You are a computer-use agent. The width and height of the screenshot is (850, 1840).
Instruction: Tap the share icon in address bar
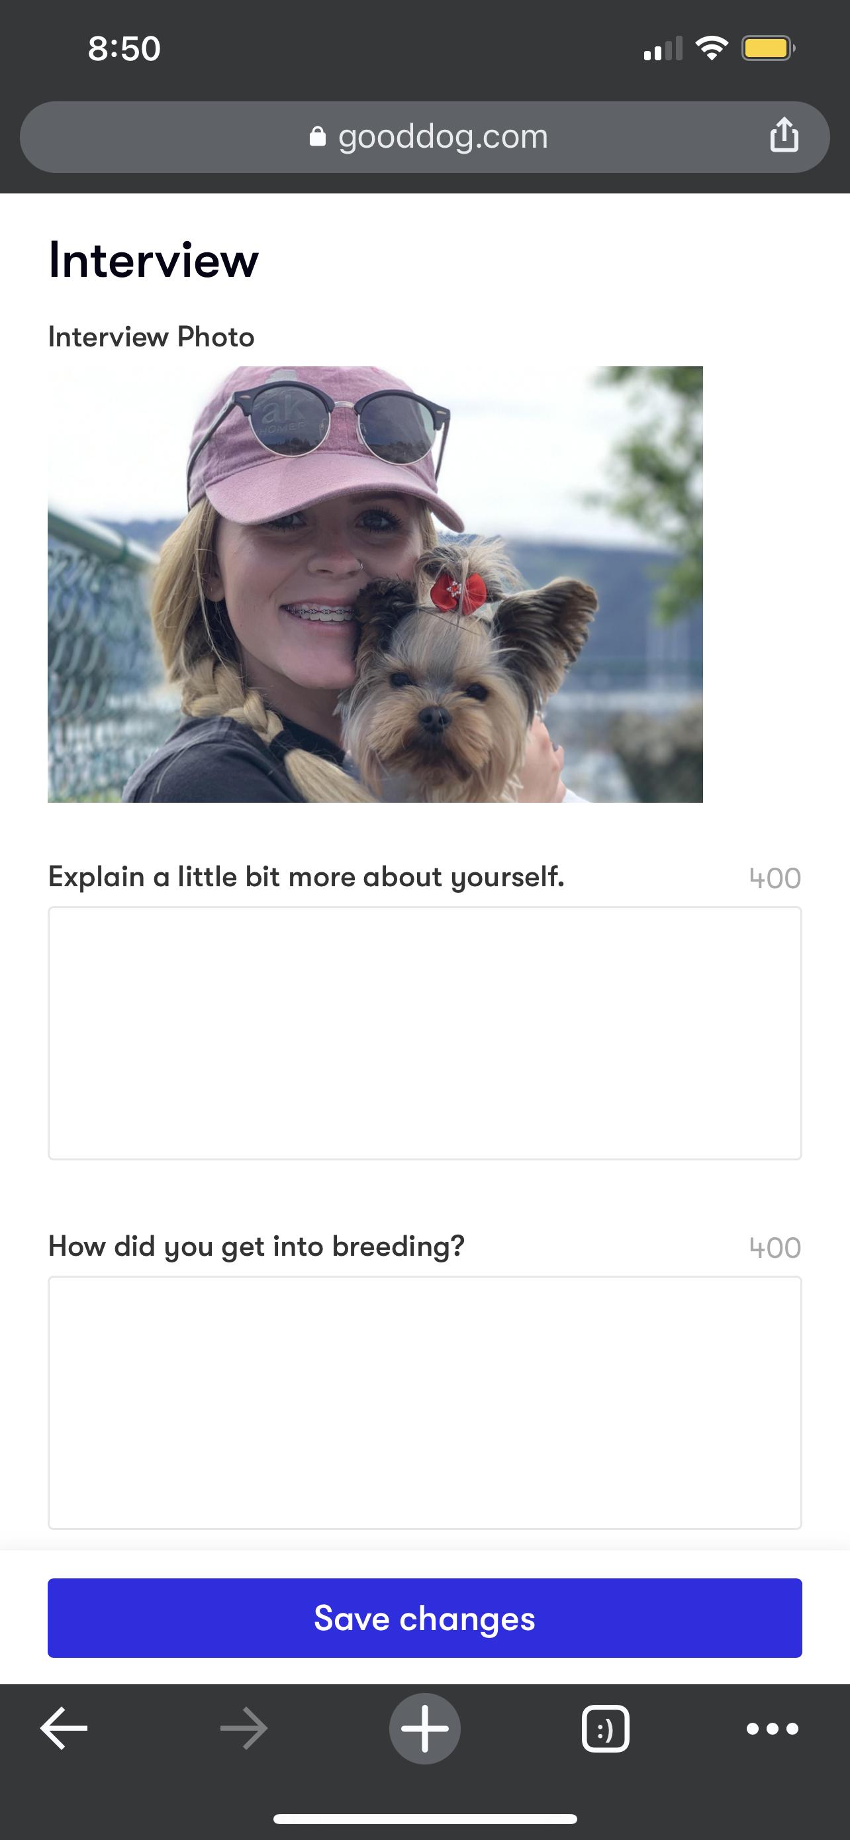[x=784, y=136]
